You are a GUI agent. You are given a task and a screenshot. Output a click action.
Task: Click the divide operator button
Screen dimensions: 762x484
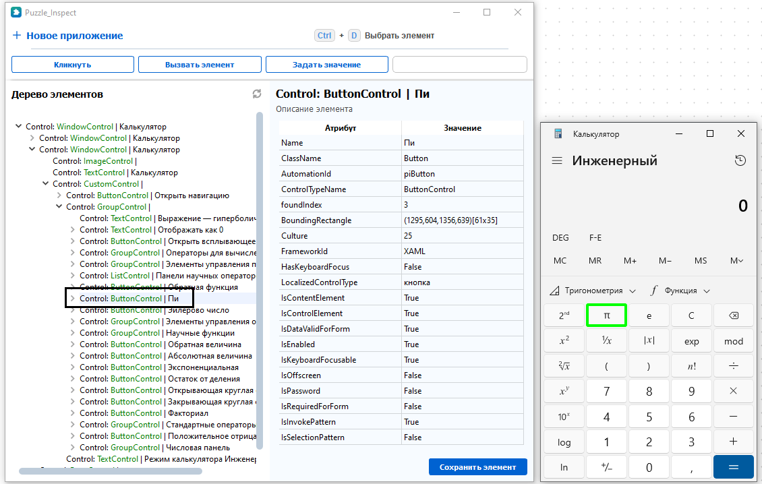[734, 367]
